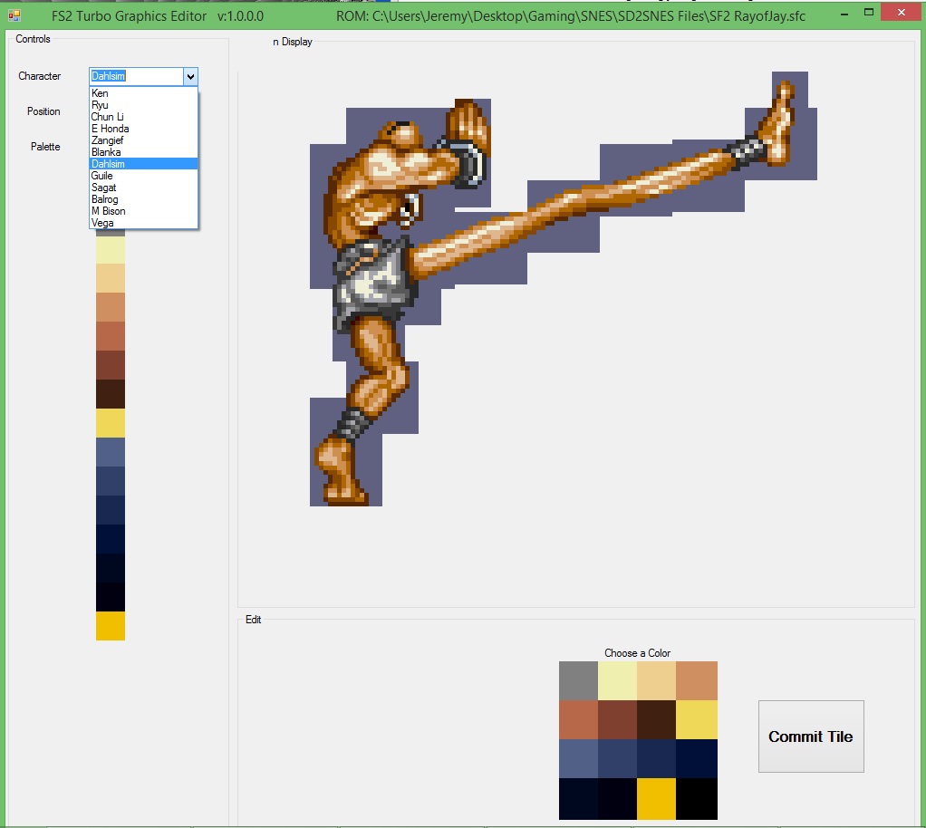This screenshot has height=828, width=926.
Task: Close the FS2 Turbo Graphics Editor window
Action: [902, 12]
